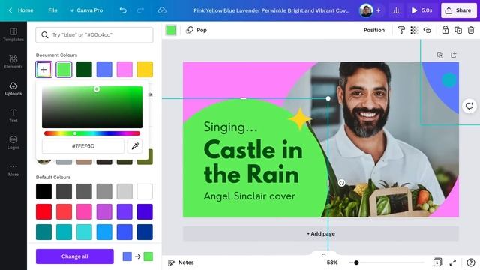Open the Templates sidebar tab
This screenshot has width=480, height=270.
(13, 34)
